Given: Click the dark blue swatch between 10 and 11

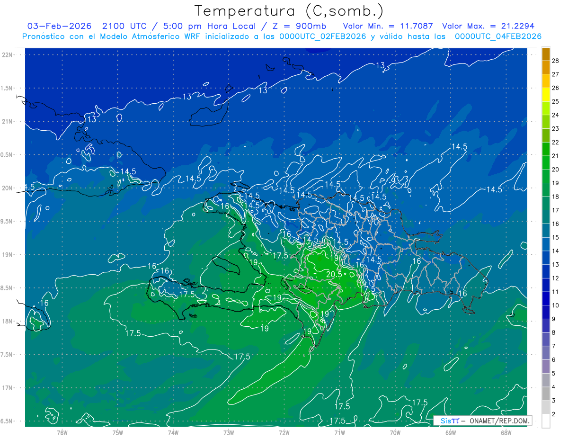Looking at the screenshot, I should [x=546, y=298].
